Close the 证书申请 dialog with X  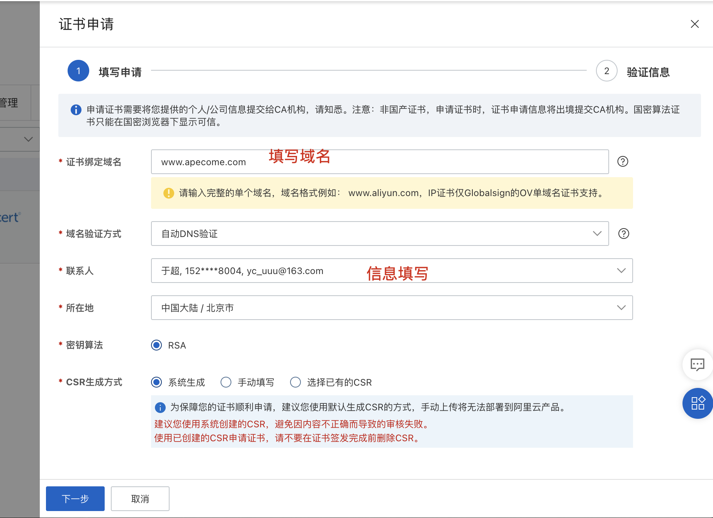(x=694, y=24)
